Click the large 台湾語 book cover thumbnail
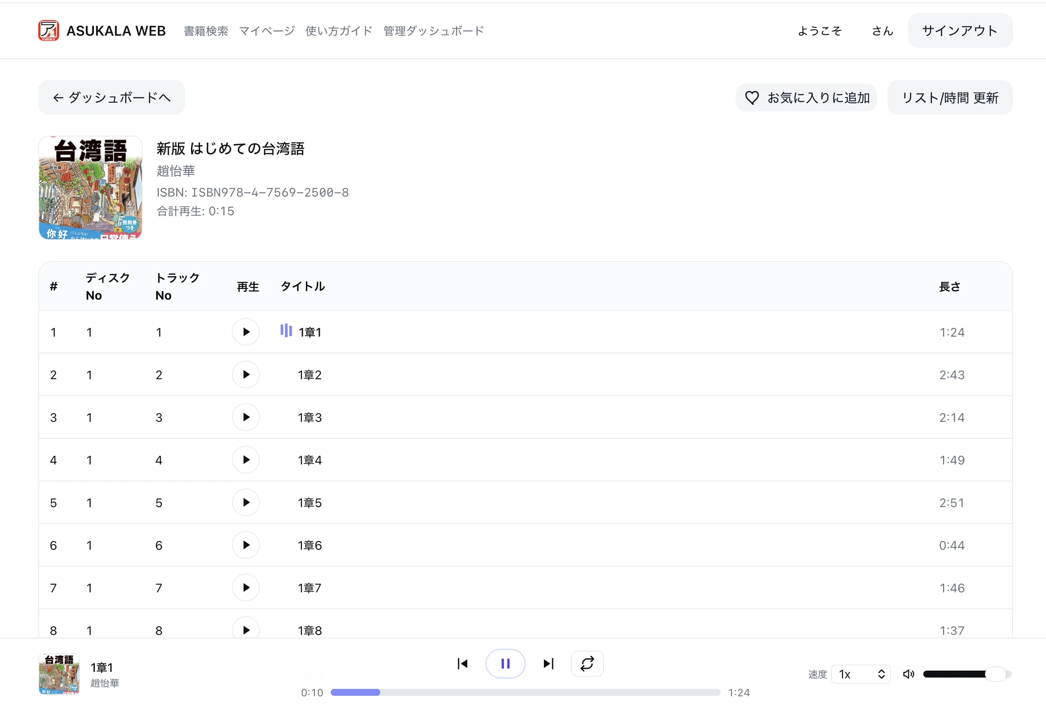Viewport: 1046px width, 708px height. click(x=91, y=187)
